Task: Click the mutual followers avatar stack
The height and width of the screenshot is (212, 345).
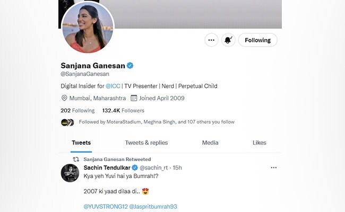Action: coord(67,122)
